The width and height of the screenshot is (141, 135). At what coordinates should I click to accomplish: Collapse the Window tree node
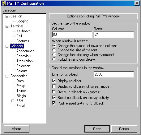[x=7, y=46]
